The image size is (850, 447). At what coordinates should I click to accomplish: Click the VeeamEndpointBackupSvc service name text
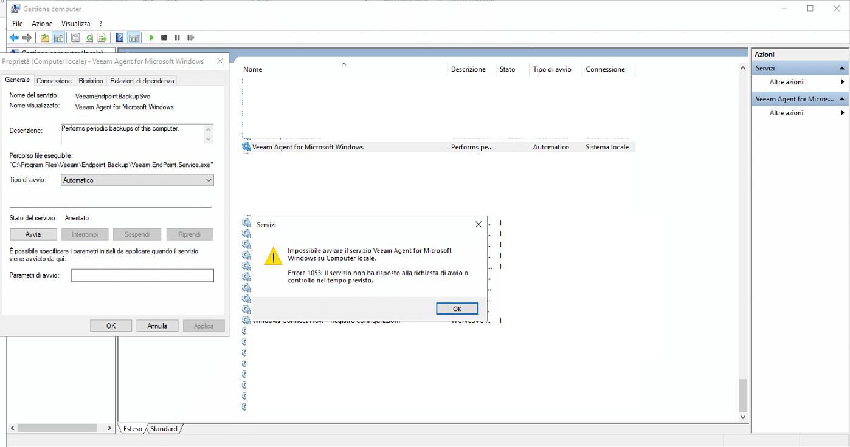point(112,96)
